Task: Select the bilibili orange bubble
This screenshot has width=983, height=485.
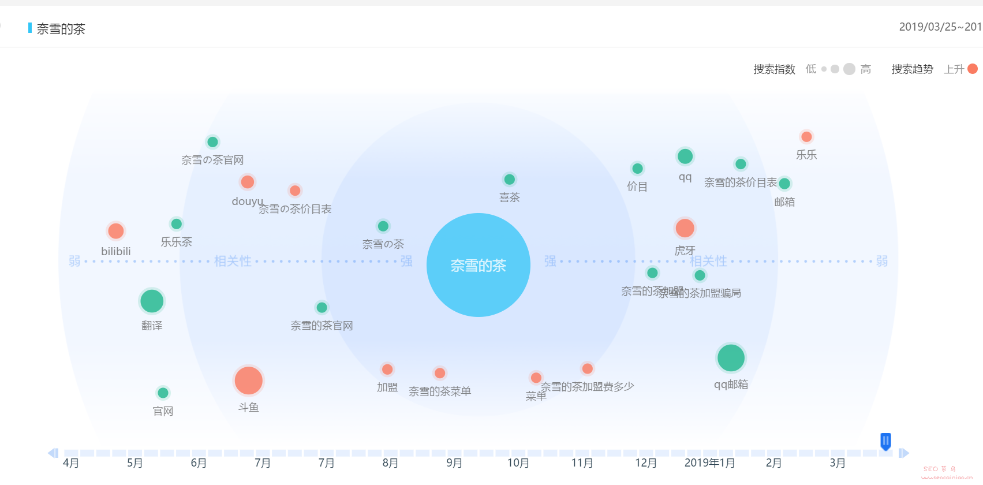Action: 116,231
